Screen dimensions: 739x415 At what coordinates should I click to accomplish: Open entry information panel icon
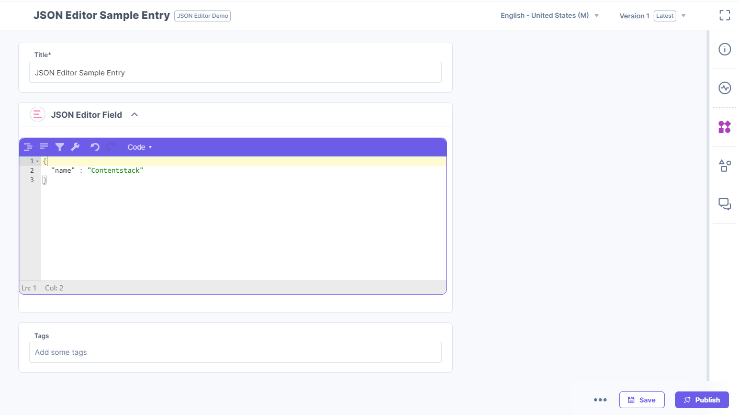click(x=724, y=49)
